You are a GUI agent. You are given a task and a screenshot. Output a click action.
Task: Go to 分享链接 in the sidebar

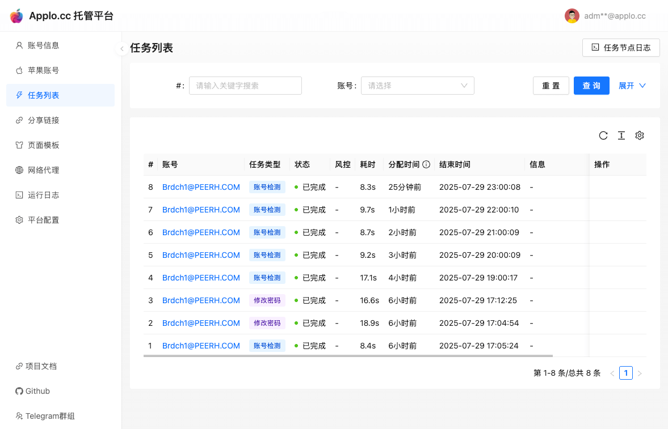pyautogui.click(x=44, y=120)
